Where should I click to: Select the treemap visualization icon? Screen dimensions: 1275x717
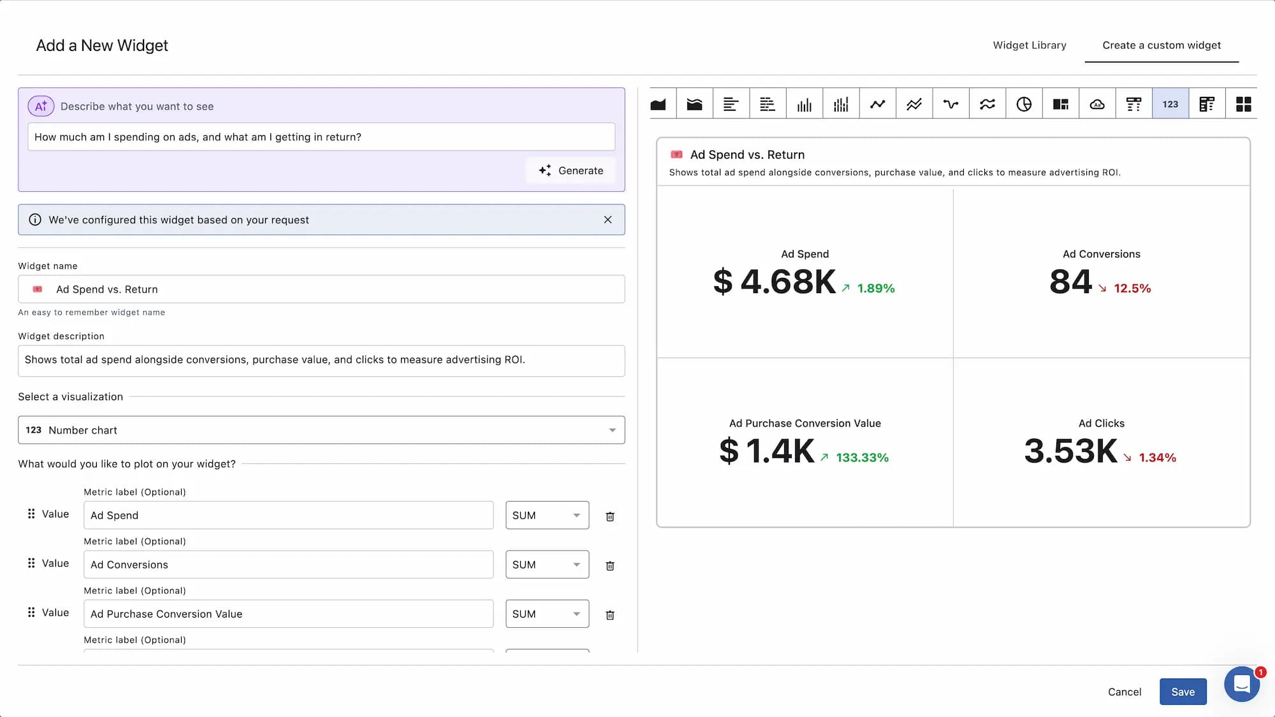point(1060,103)
